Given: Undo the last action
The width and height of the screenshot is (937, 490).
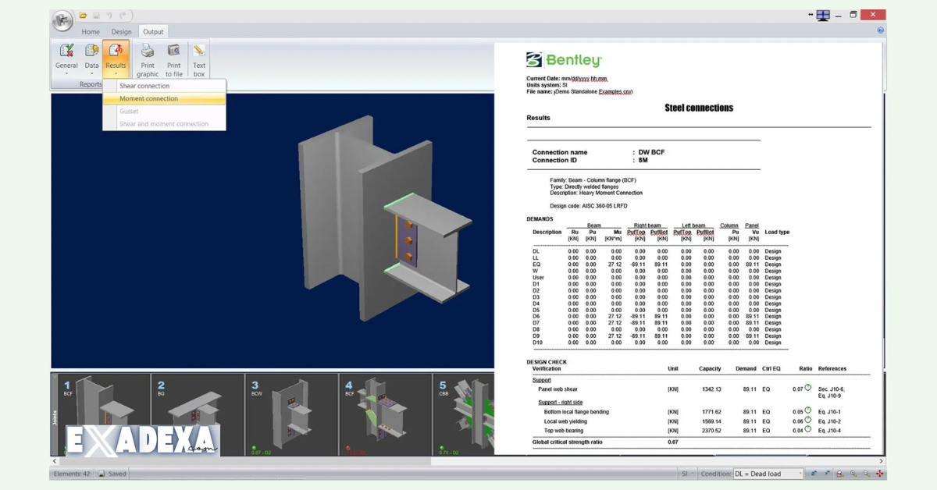Looking at the screenshot, I should coord(109,15).
